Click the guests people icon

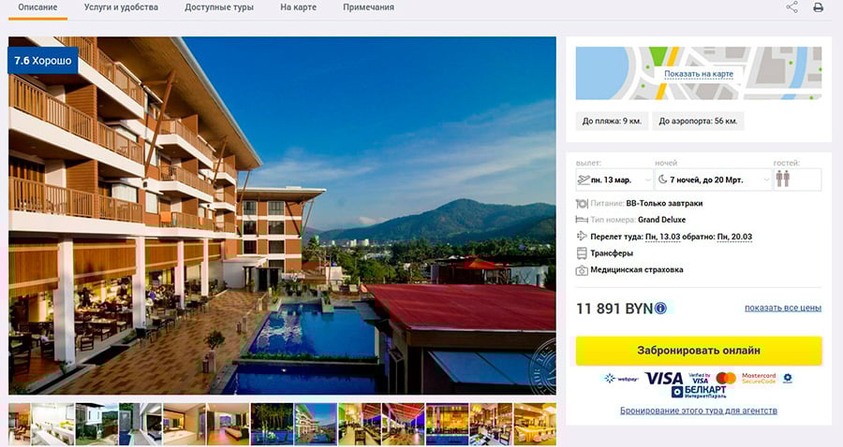pos(783,180)
